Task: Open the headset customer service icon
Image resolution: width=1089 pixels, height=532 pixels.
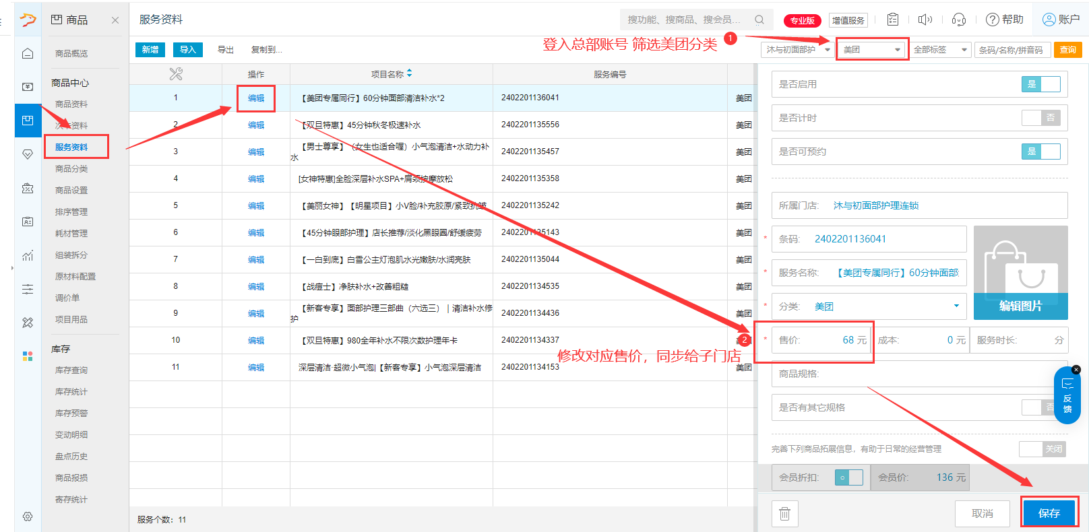Action: pos(959,20)
